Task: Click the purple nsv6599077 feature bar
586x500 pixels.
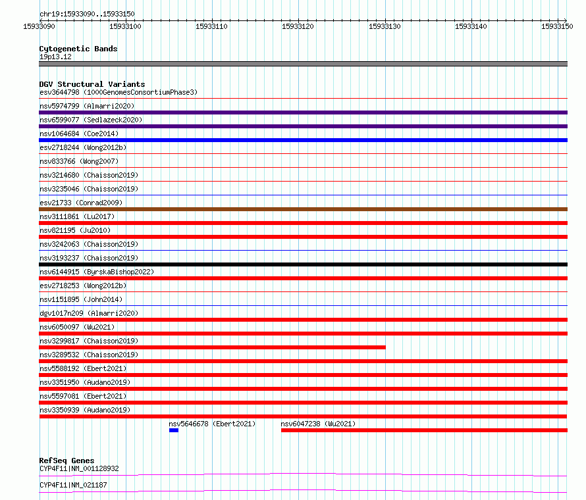Action: (x=304, y=126)
